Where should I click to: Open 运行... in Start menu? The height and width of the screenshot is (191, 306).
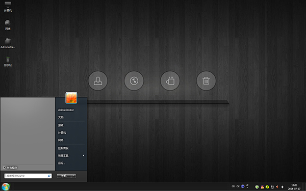(x=62, y=163)
